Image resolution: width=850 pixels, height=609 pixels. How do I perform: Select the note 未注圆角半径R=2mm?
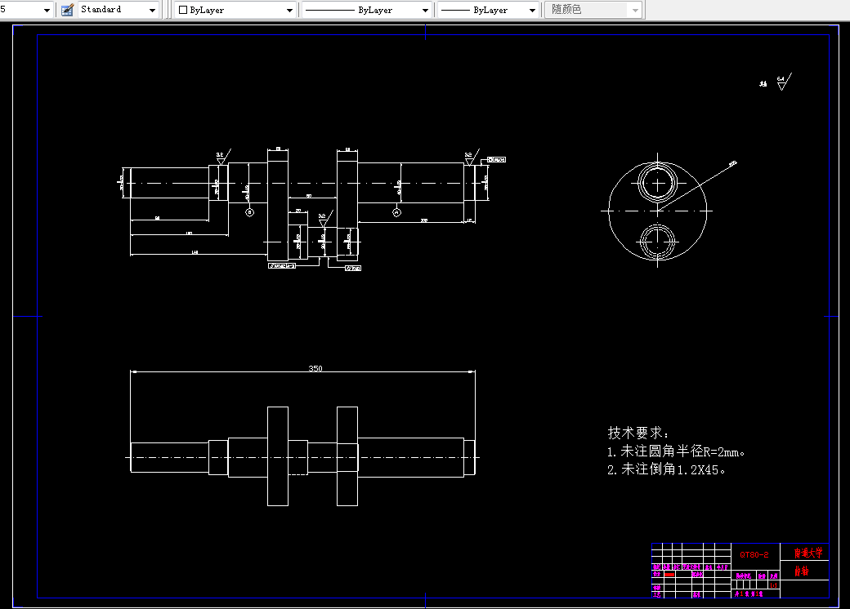click(676, 451)
